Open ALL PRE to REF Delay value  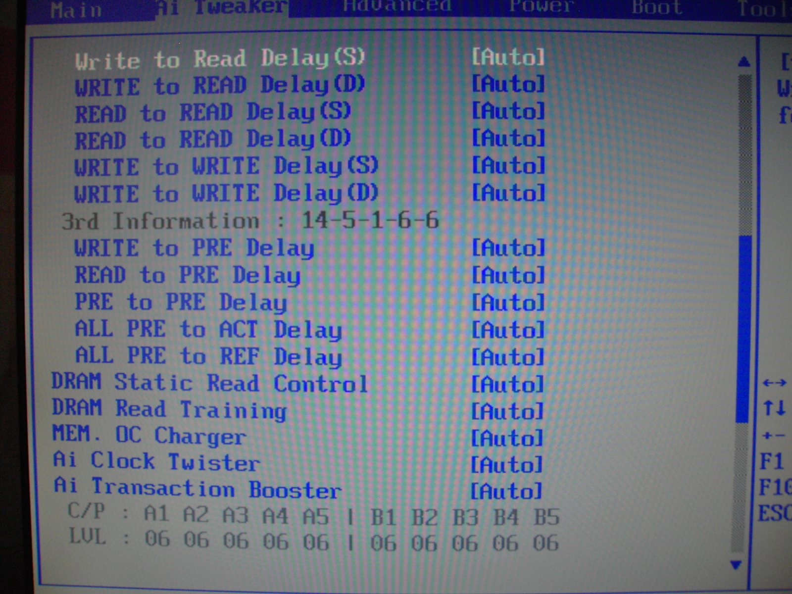point(507,357)
